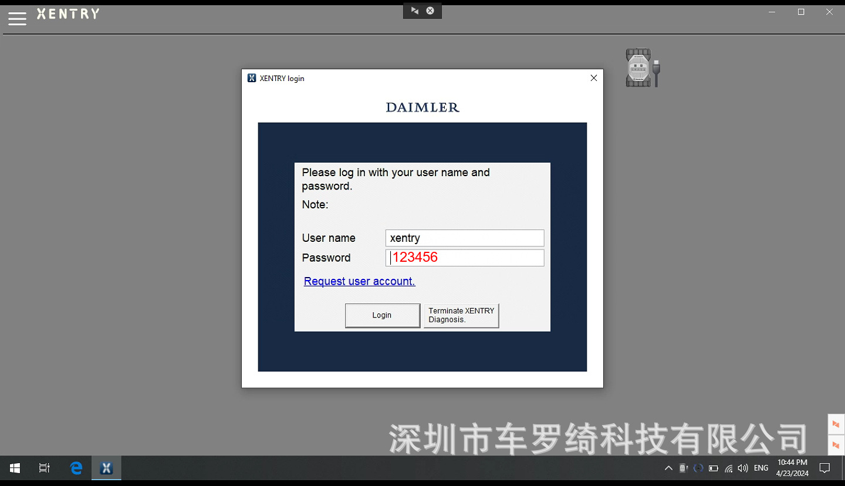Open the Wi-Fi network tray icon
845x486 pixels.
[x=729, y=468]
